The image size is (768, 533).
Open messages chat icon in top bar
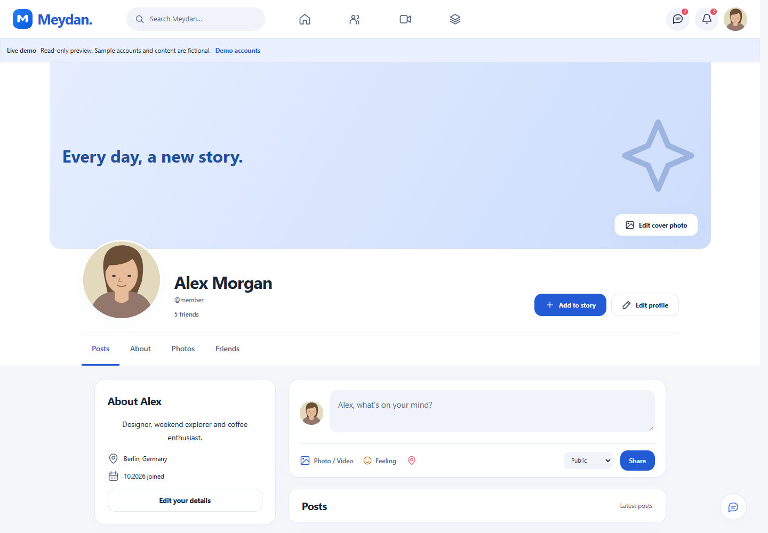click(678, 19)
